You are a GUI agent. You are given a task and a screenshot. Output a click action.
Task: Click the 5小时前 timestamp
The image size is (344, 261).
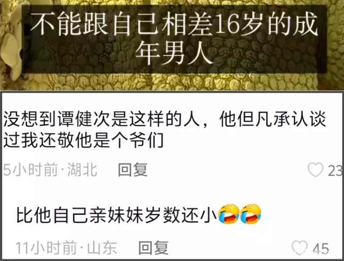(31, 170)
